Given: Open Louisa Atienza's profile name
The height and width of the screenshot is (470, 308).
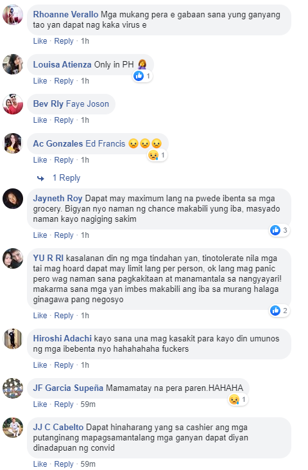Looking at the screenshot, I should tap(62, 64).
